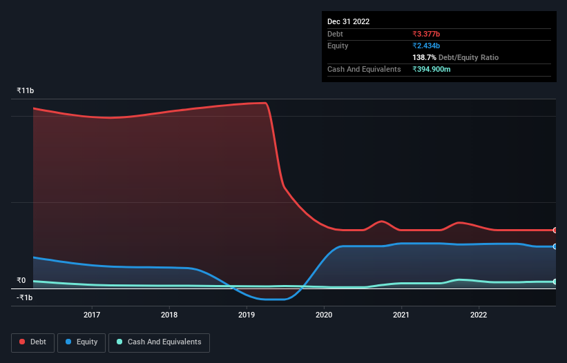Click the teal Cash endpoint marker

click(555, 282)
